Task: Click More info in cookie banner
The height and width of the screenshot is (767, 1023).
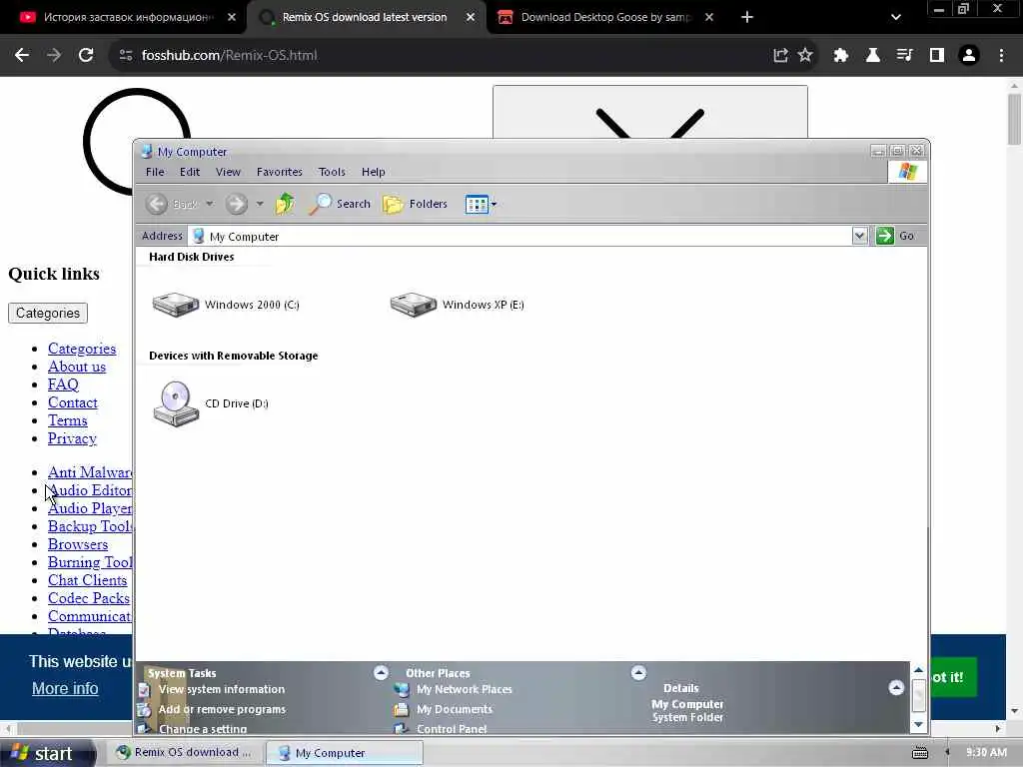Action: tap(65, 688)
